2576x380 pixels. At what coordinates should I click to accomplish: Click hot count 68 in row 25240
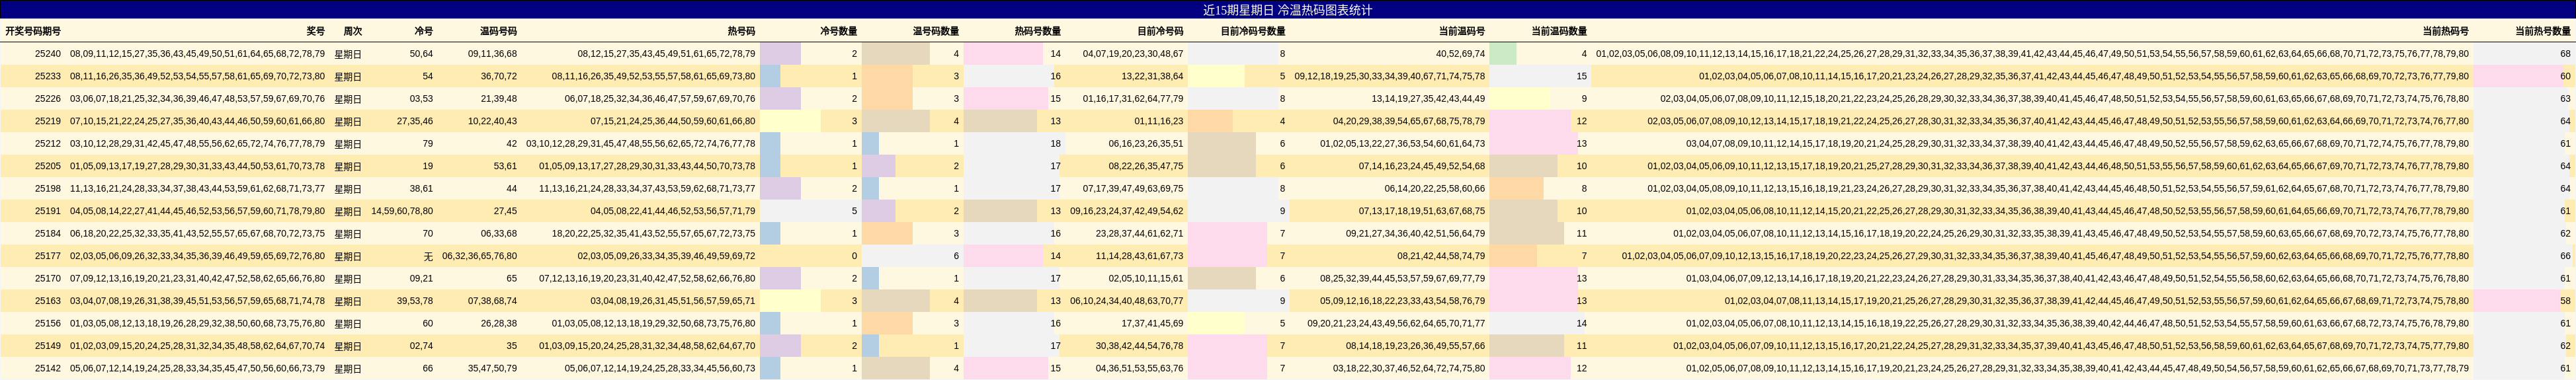point(2565,54)
